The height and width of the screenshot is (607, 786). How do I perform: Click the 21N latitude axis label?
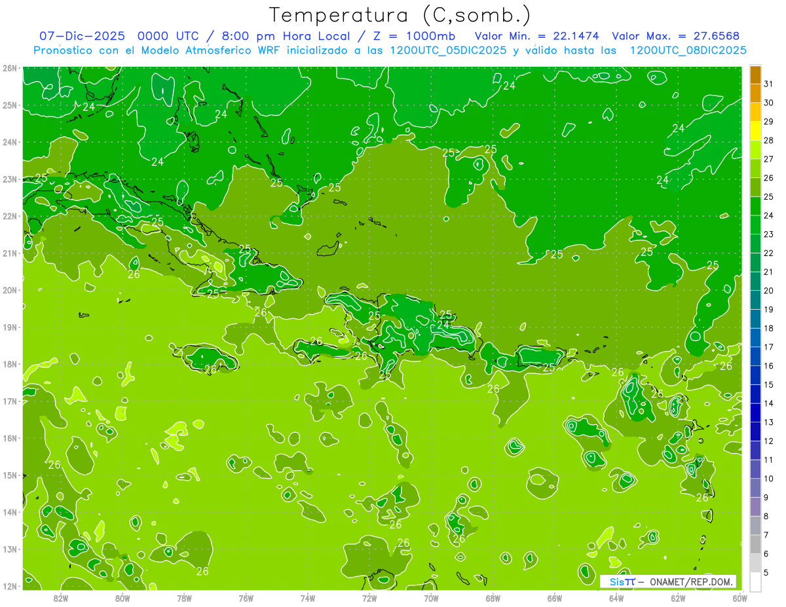pyautogui.click(x=10, y=253)
